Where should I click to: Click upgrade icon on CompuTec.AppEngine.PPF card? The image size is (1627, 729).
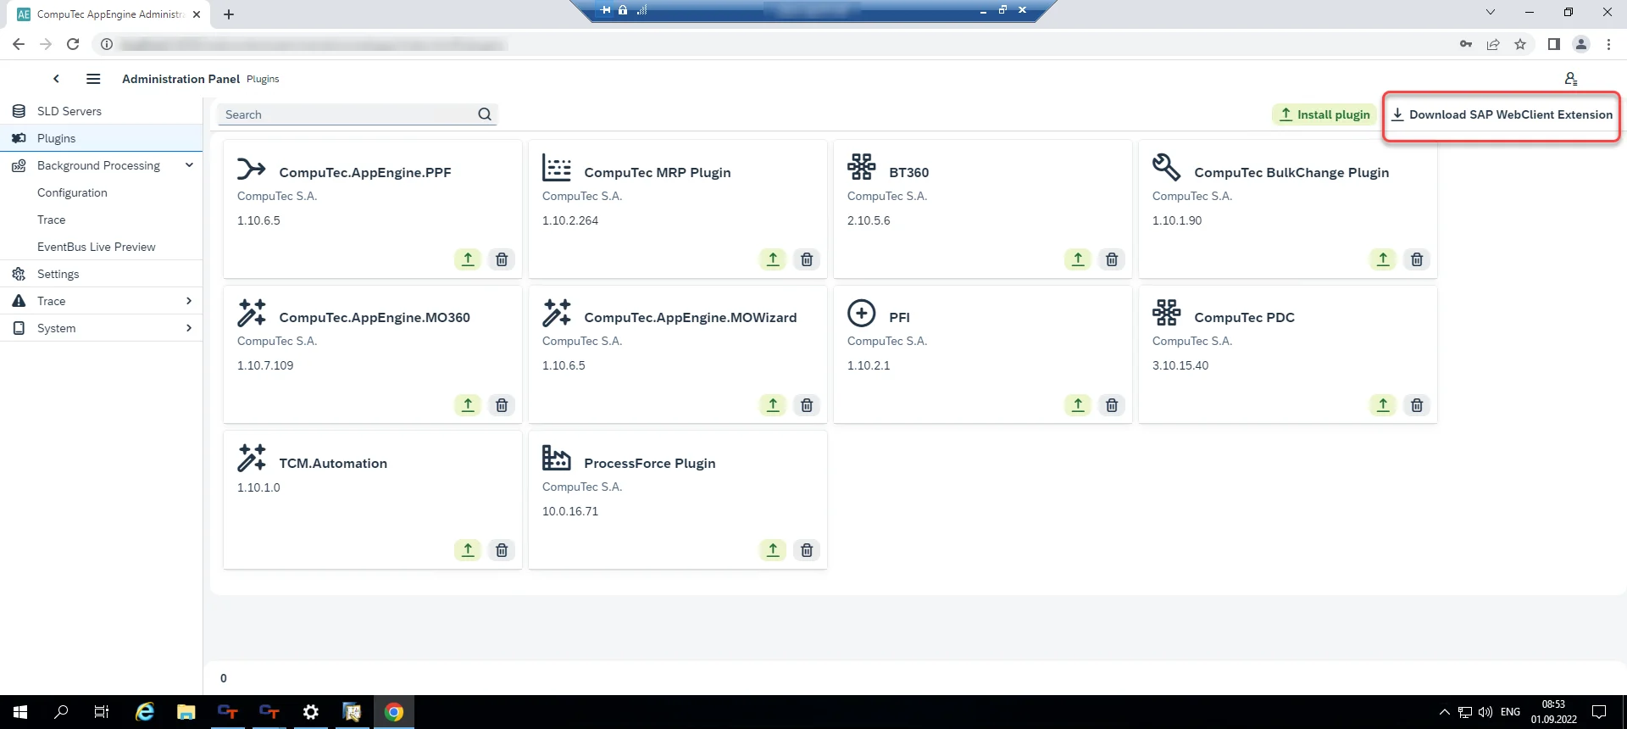(468, 259)
